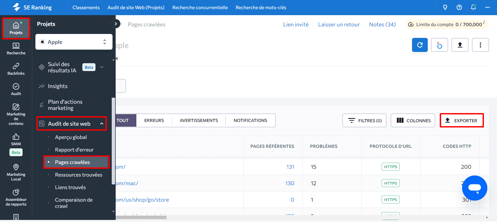This screenshot has height=222, width=497.
Task: Open the Projets sidebar section
Action: pos(16,28)
